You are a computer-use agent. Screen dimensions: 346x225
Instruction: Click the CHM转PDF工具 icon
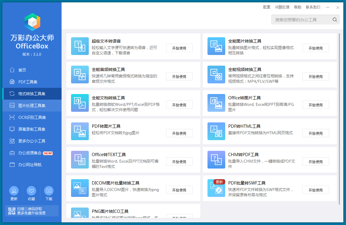[216, 160]
